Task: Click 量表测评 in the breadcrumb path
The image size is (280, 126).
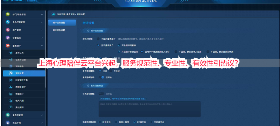Action: pos(70,14)
